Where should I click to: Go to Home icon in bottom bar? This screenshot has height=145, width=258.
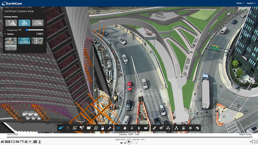pyautogui.click(x=2, y=142)
